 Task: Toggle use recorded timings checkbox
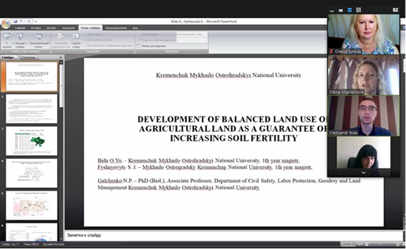point(84,46)
